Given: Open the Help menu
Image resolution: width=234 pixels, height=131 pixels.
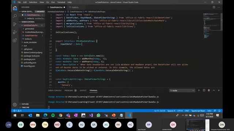Looking at the screenshot, I should 69,2.
